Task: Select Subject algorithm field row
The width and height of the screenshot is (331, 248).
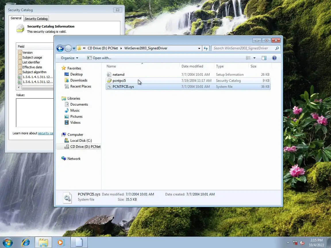Action: click(34, 72)
